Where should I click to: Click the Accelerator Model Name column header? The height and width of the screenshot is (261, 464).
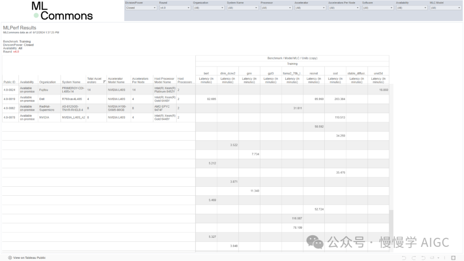tap(116, 80)
